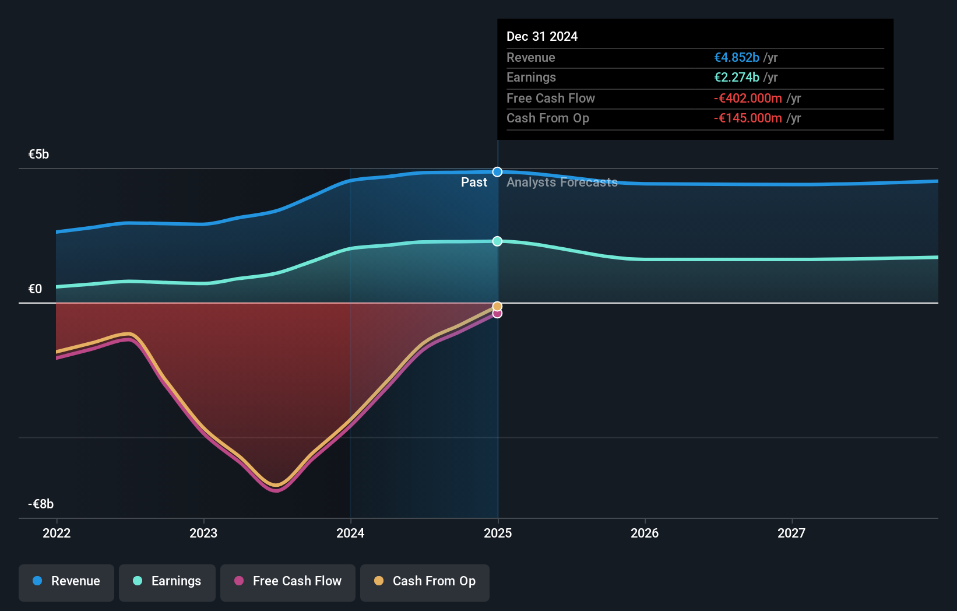Click the teal Earnings data point marker
Viewport: 957px width, 611px height.
(x=497, y=241)
